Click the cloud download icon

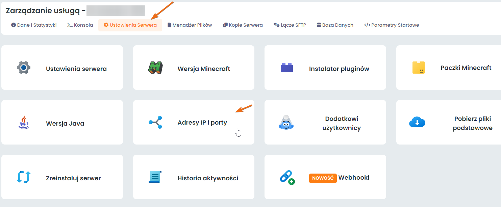[417, 122]
